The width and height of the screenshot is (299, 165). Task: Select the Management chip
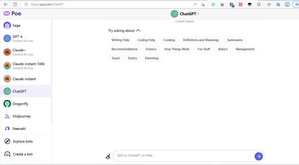(245, 49)
